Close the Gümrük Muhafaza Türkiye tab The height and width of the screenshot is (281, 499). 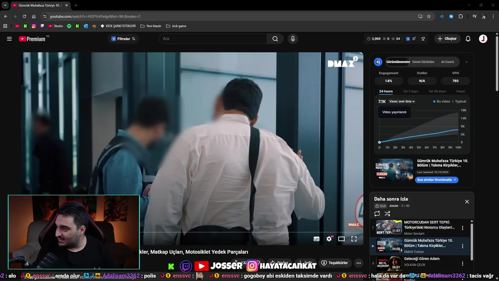click(x=66, y=5)
